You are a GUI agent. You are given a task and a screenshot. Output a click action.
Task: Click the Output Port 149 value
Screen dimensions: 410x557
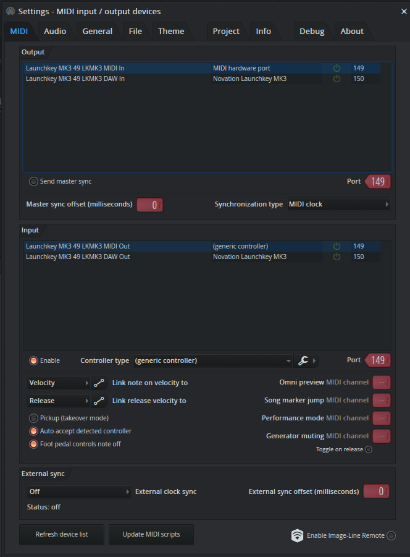(378, 182)
